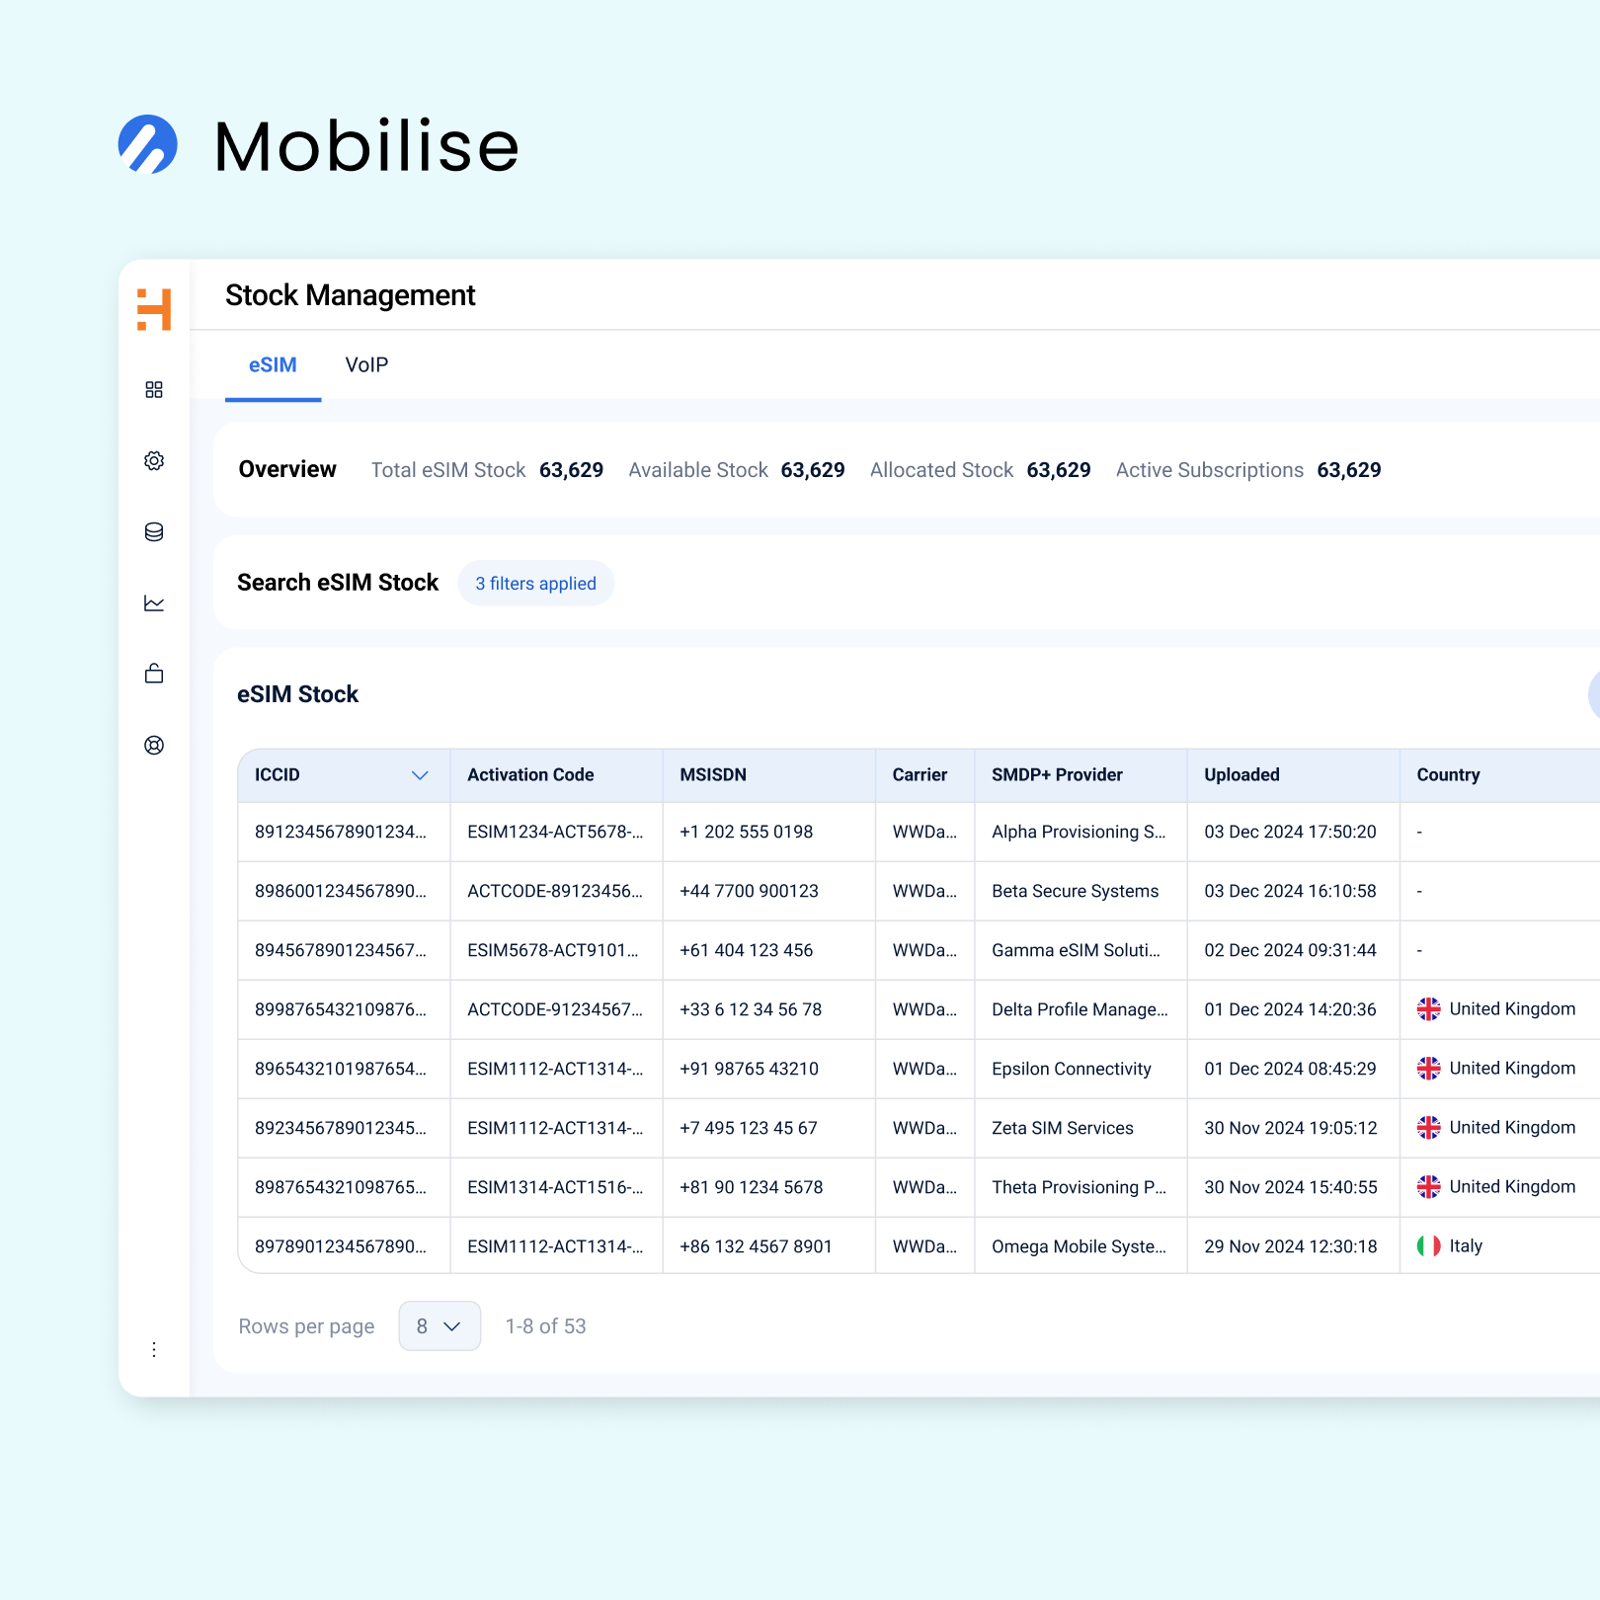Select the Italy country row entry
Image resolution: width=1600 pixels, height=1600 pixels.
1465,1246
